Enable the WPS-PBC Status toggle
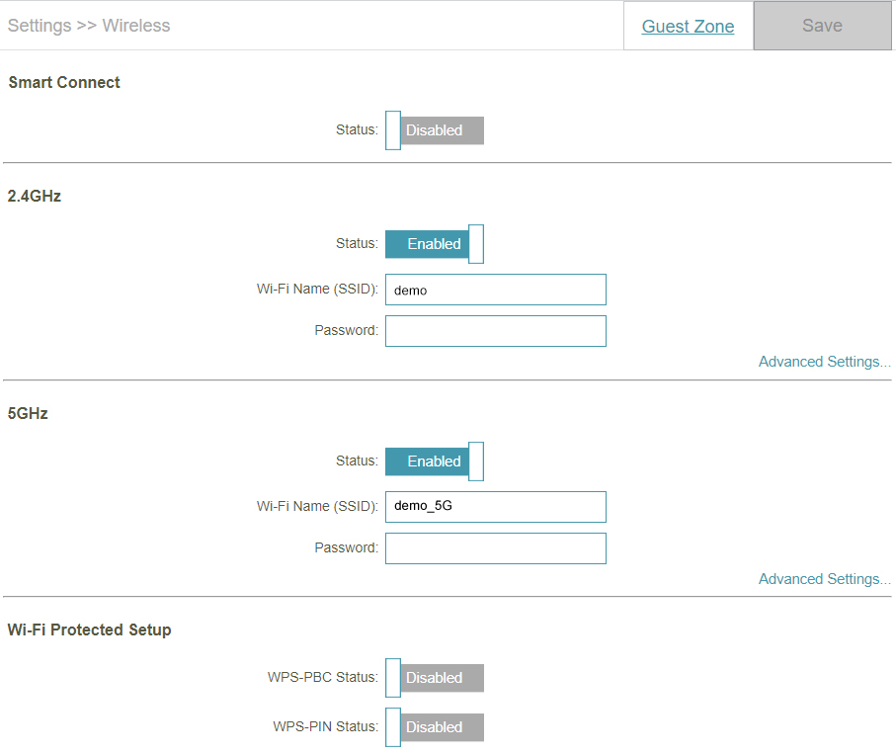 435,678
